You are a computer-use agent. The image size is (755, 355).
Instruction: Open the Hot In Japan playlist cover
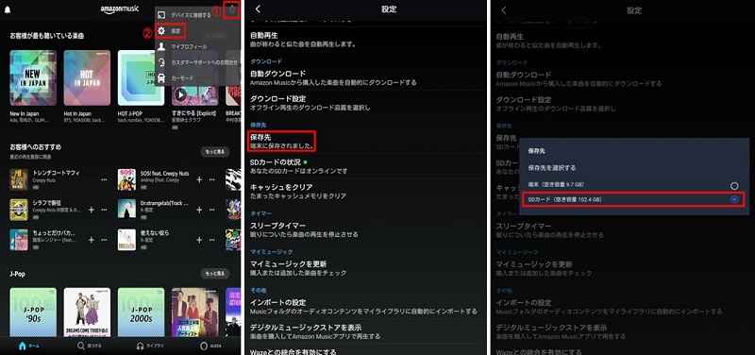(x=87, y=77)
